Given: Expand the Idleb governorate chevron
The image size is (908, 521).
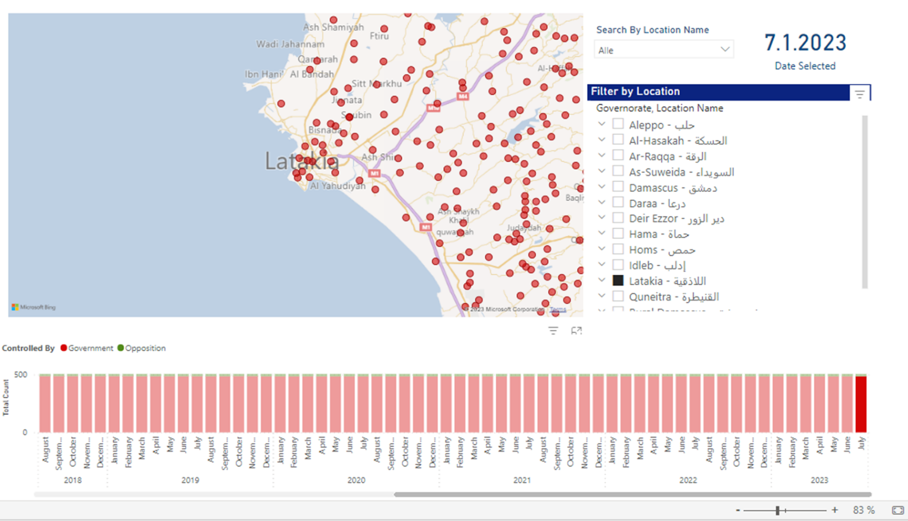Looking at the screenshot, I should tap(601, 265).
